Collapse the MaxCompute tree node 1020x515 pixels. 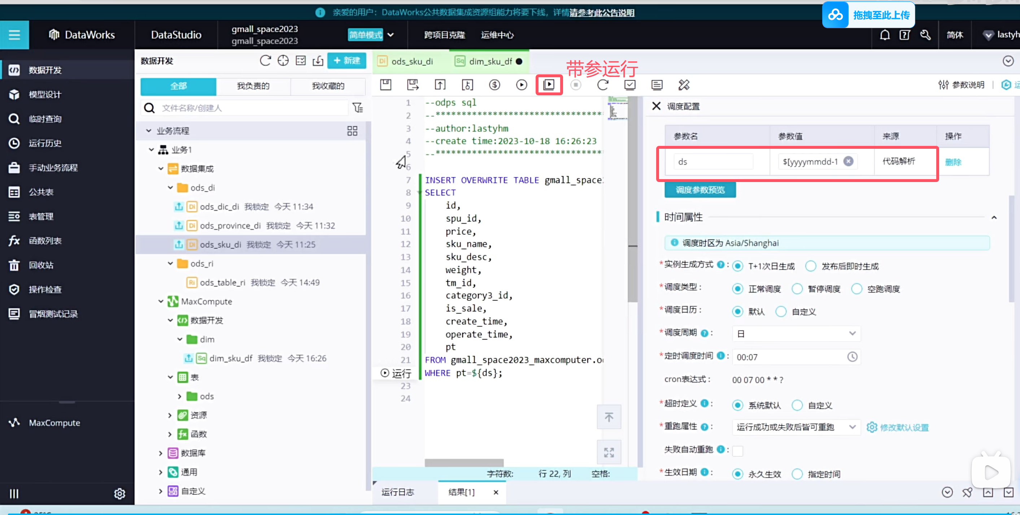tap(161, 302)
